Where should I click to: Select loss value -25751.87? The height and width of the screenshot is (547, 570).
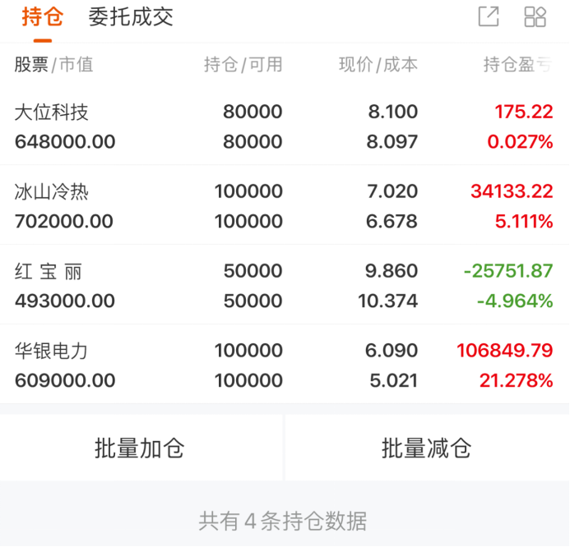508,271
